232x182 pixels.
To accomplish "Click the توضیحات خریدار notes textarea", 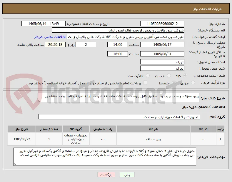I will click(105, 157).
